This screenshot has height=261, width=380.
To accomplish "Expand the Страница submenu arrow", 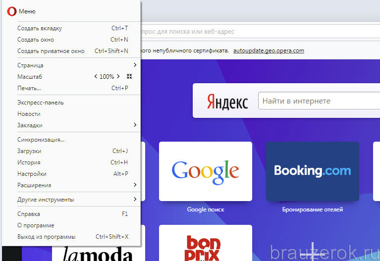I will pos(135,65).
